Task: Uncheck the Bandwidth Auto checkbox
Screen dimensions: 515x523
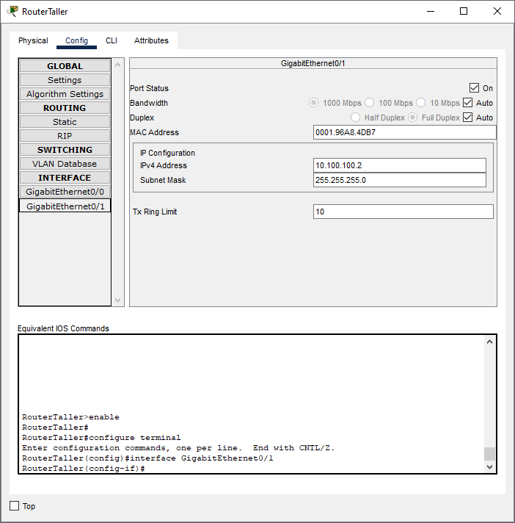Action: pyautogui.click(x=468, y=103)
